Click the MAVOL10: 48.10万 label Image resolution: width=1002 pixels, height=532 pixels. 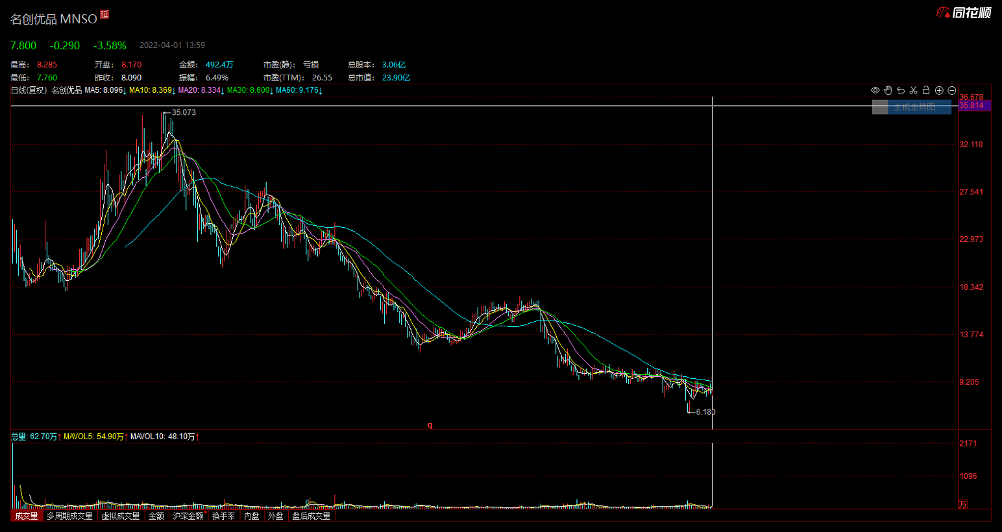164,437
